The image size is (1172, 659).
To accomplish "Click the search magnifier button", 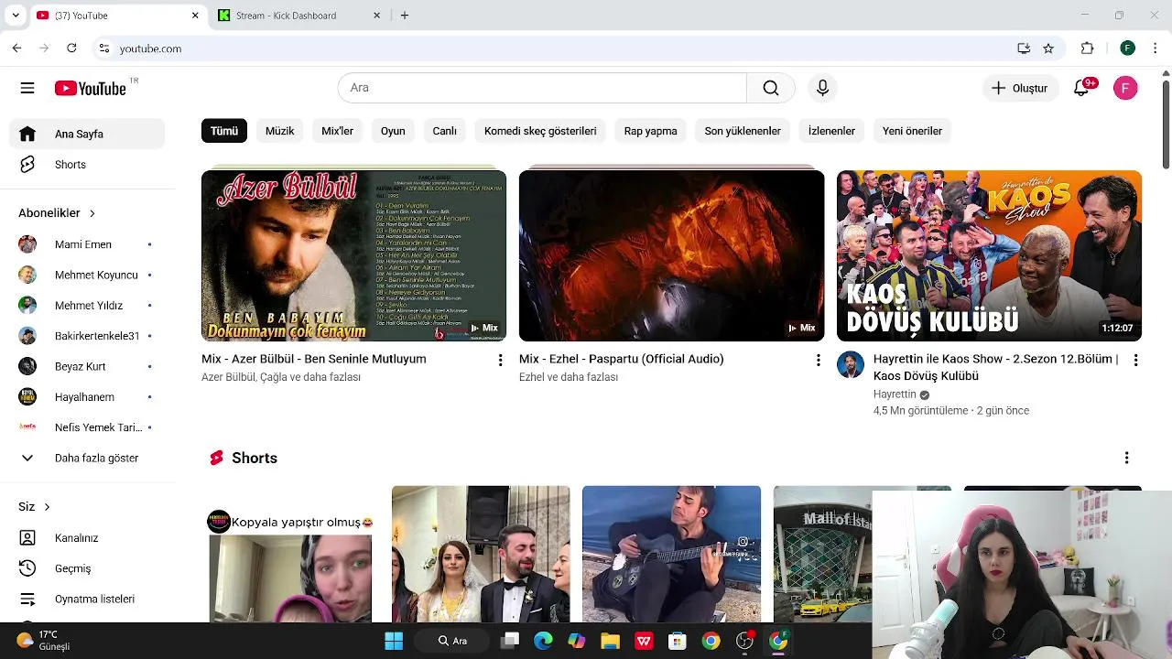I will [770, 88].
